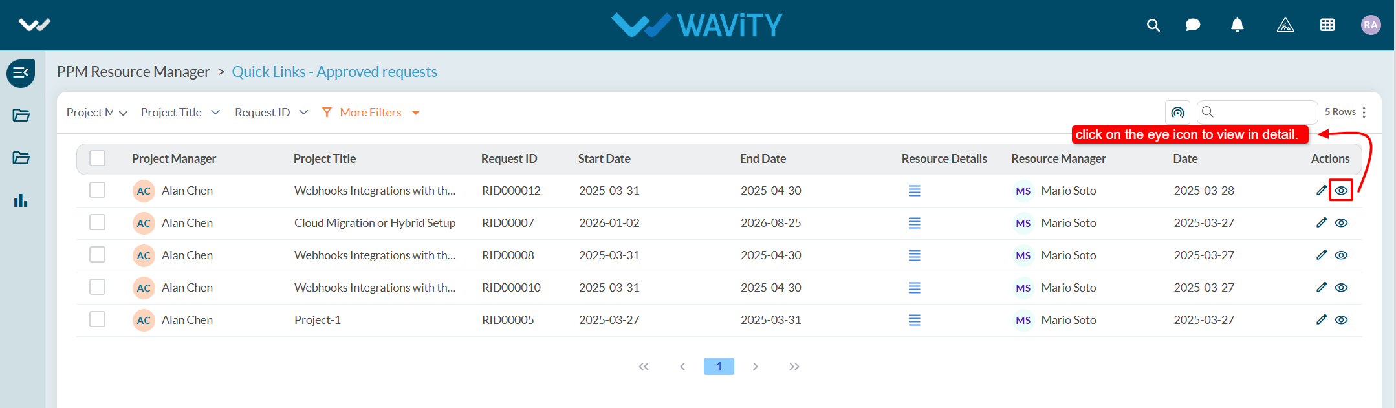Open resource details list for RID00007
Viewport: 1396px width, 408px height.
[914, 223]
